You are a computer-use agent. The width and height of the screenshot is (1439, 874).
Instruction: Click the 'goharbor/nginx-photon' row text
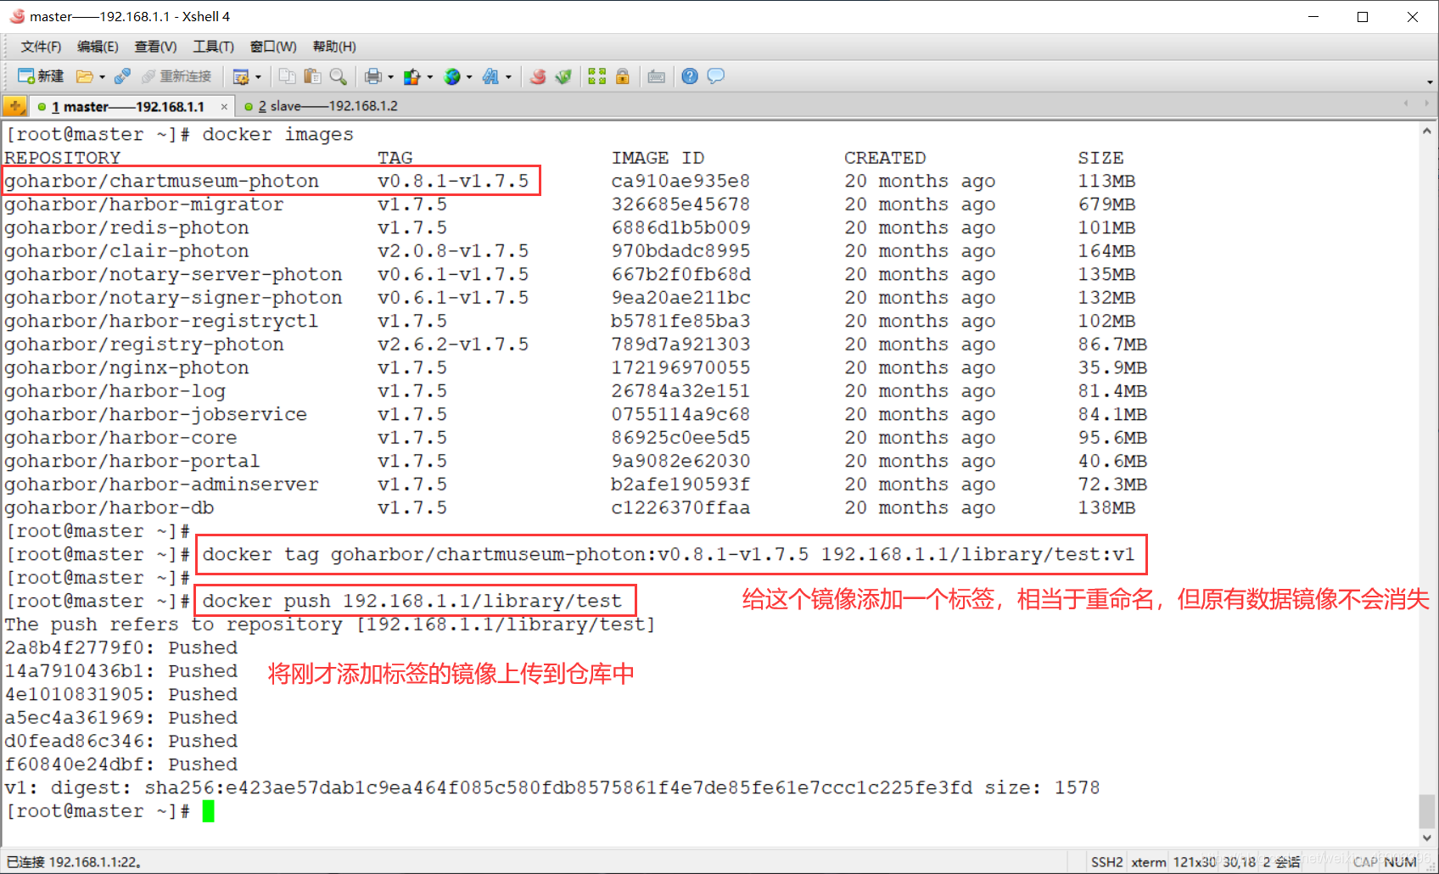tap(127, 368)
